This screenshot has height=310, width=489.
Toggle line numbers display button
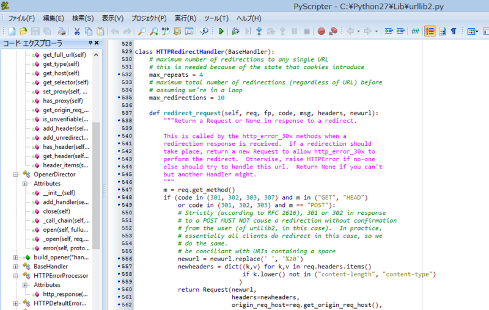click(430, 31)
